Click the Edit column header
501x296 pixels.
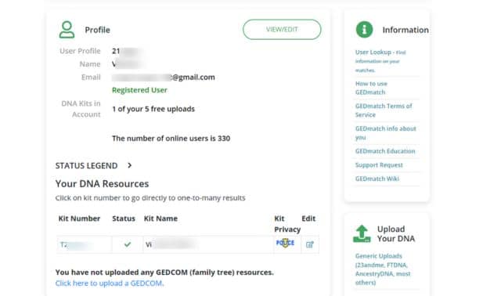pyautogui.click(x=308, y=218)
